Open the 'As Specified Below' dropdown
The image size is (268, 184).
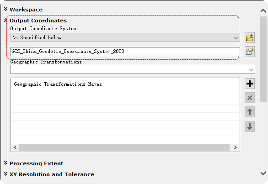click(x=125, y=37)
